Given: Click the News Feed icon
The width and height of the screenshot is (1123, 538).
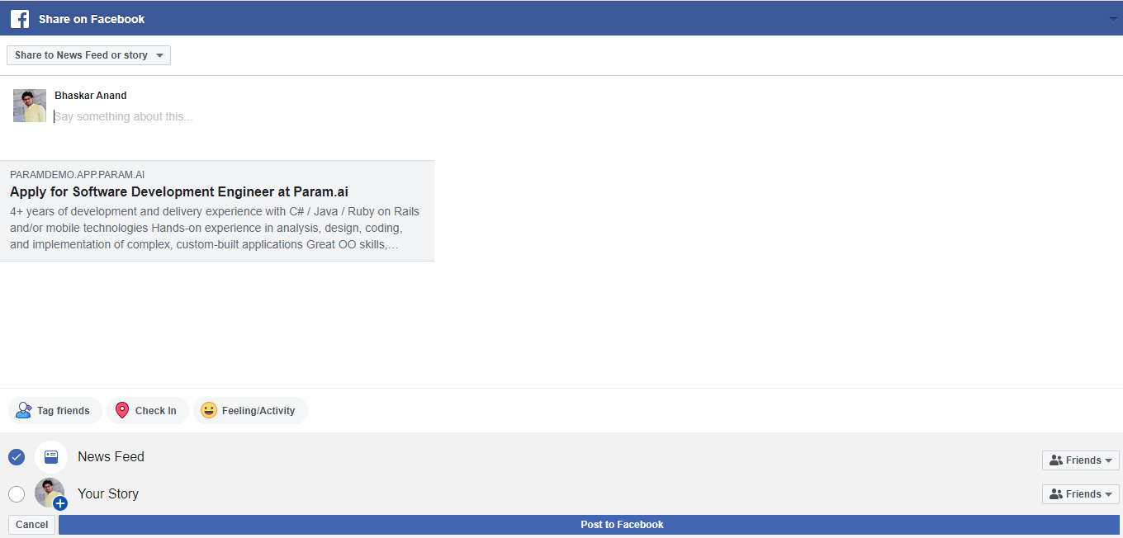Looking at the screenshot, I should [51, 456].
